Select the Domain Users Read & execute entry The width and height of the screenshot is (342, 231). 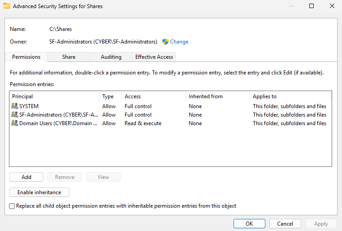point(143,123)
